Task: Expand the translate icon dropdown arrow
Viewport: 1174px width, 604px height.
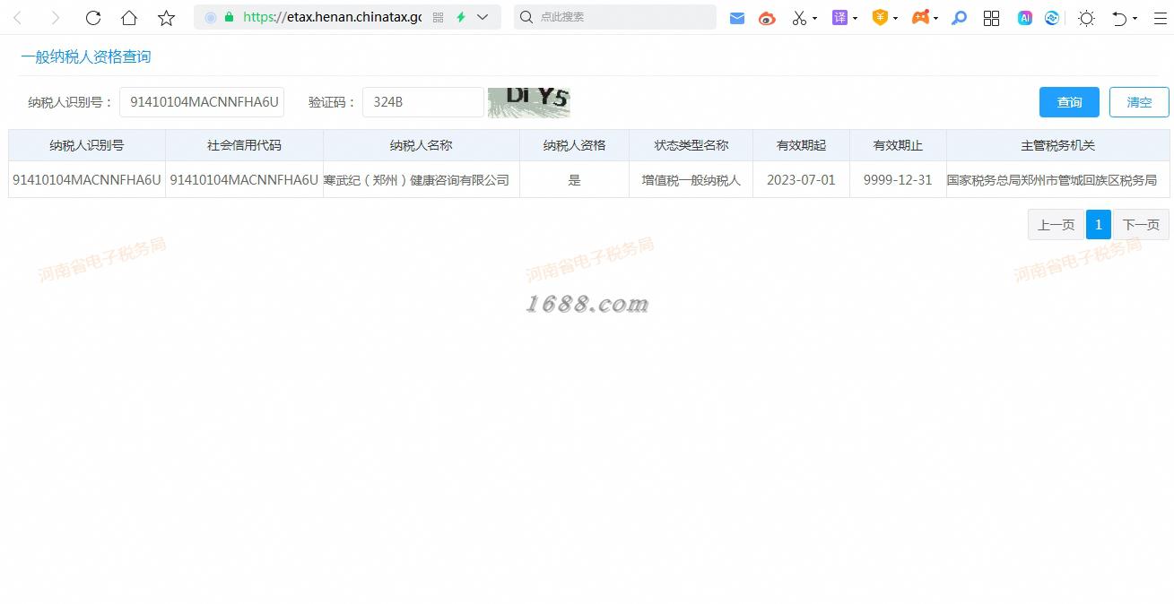Action: tap(855, 19)
